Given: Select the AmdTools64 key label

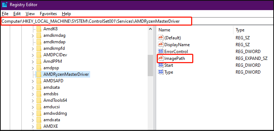Looking at the screenshot, I should click(x=55, y=101).
